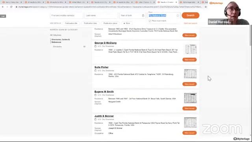
Task: Click collection icon under George O McClung
Action: [x=95, y=46]
